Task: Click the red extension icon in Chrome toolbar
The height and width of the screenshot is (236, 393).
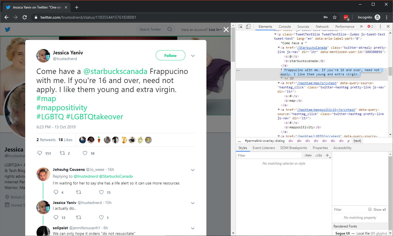Action: (x=346, y=18)
